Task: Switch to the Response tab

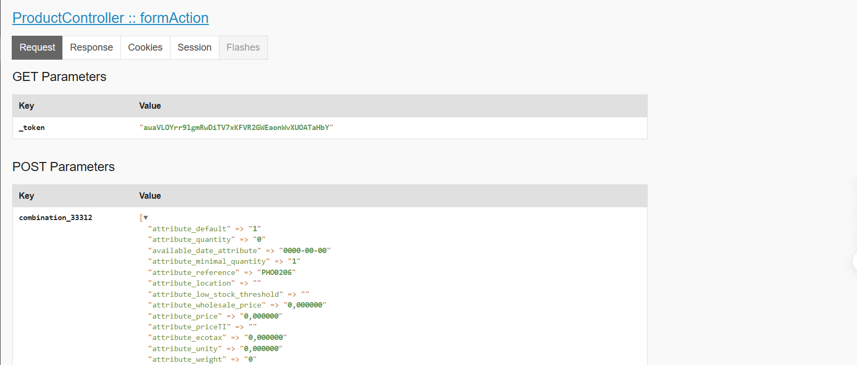Action: click(x=92, y=47)
